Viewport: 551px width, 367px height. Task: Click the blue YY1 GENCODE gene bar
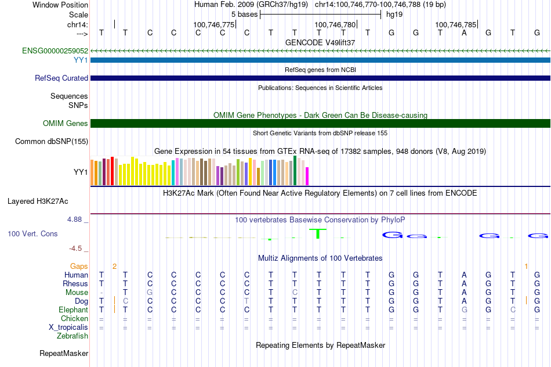tap(321, 60)
